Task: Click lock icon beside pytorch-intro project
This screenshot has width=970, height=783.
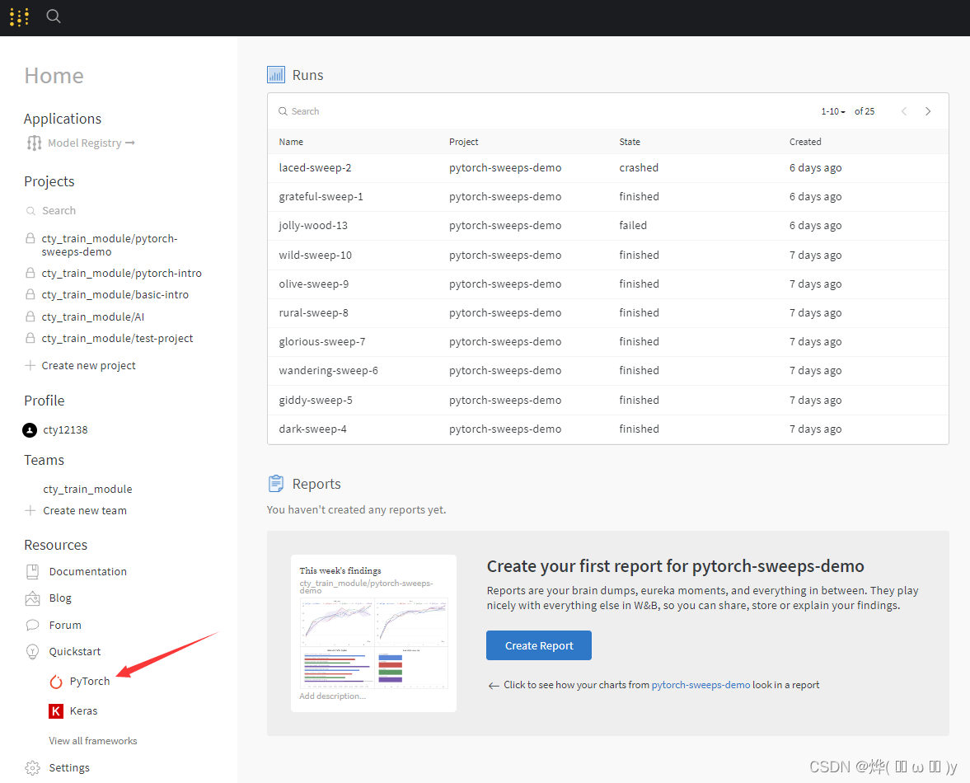Action: pos(30,273)
